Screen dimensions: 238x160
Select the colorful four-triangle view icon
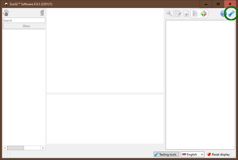click(x=204, y=14)
